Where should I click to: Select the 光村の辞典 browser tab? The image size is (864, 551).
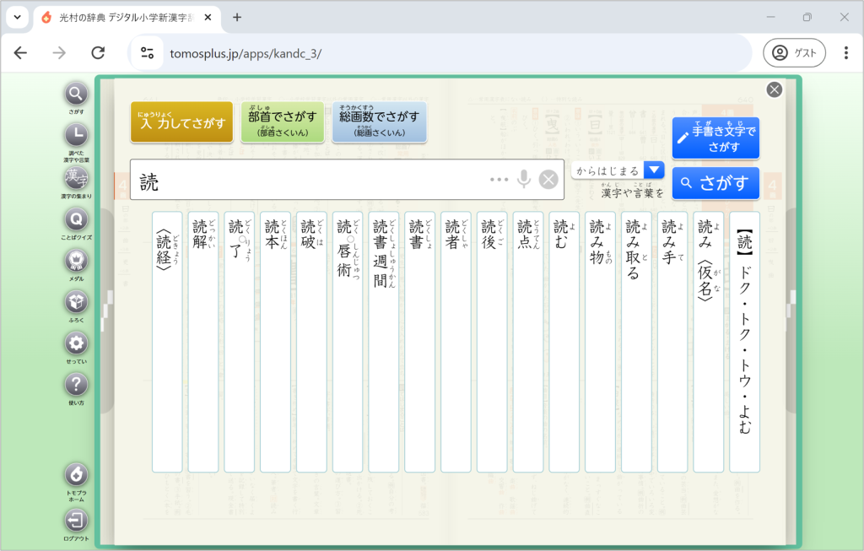tap(127, 19)
